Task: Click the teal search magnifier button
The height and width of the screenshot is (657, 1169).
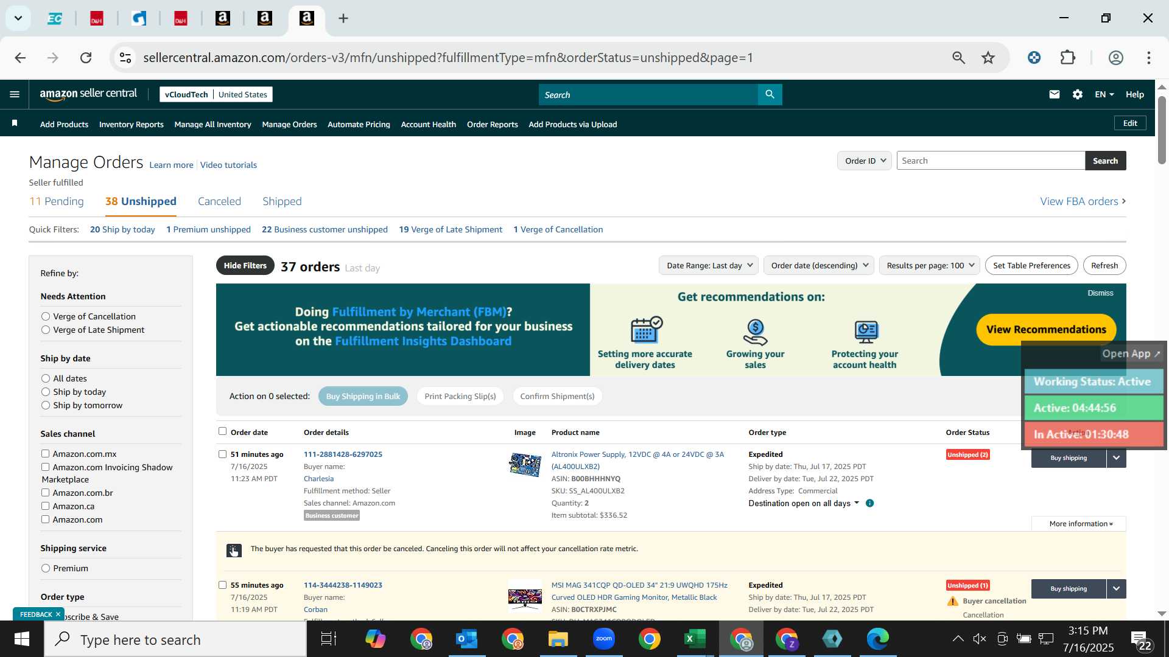Action: coord(770,94)
